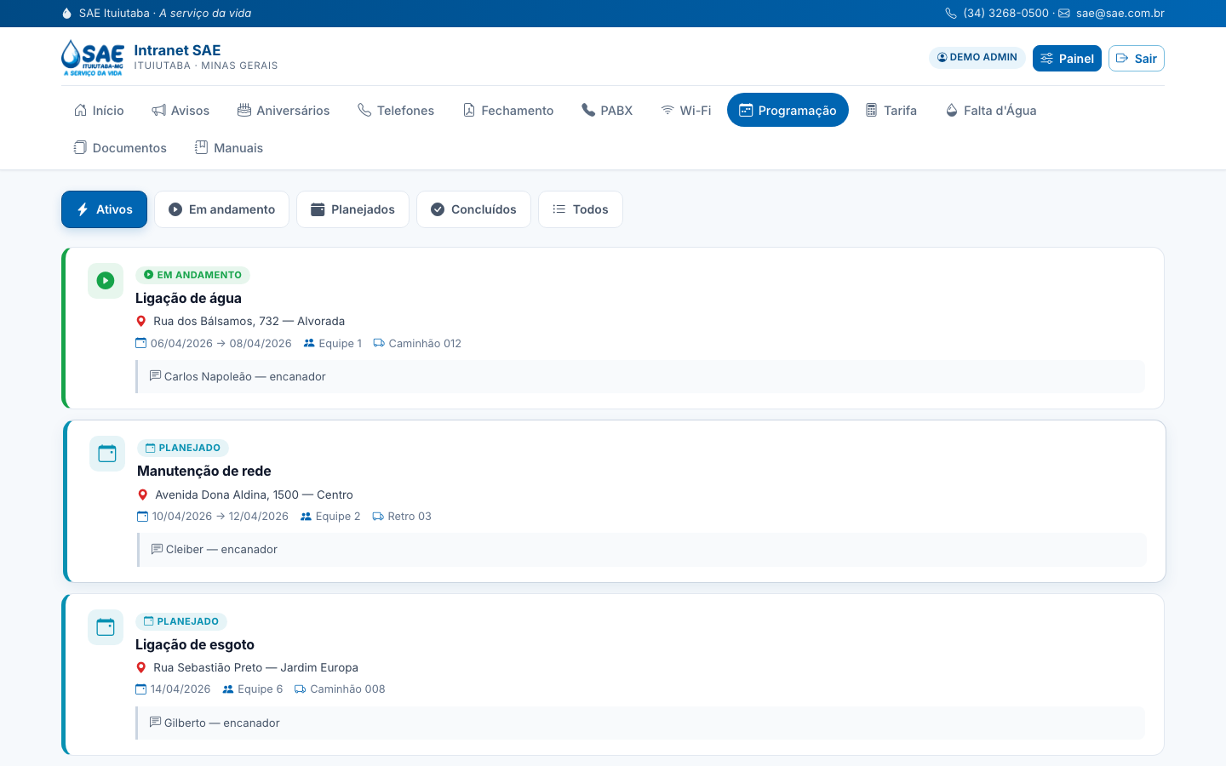Click the Manutenção de rede title

click(204, 471)
